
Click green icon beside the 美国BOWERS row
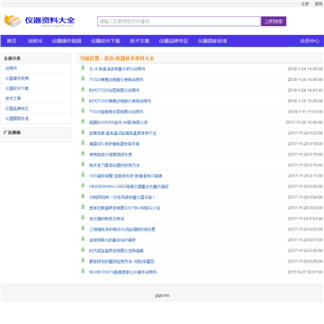click(83, 121)
